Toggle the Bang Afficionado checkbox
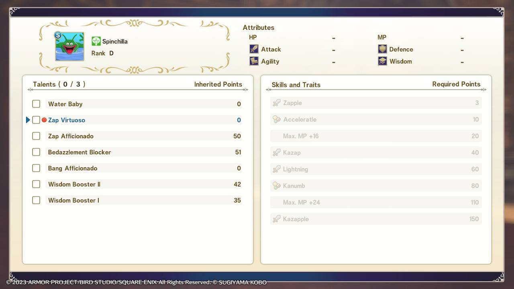The height and width of the screenshot is (289, 514). 36,168
